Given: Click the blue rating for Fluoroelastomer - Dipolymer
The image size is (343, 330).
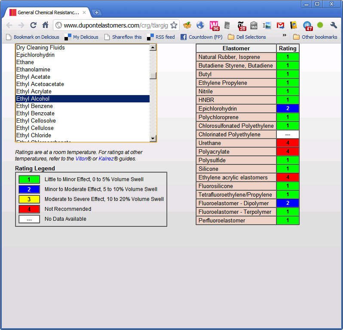Looking at the screenshot, I should [288, 203].
